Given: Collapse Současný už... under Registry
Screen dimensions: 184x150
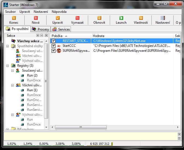Looking at the screenshot, I should click(12, 71).
